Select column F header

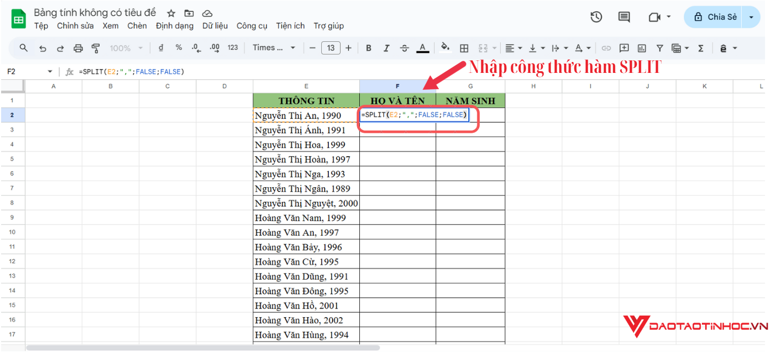(397, 86)
